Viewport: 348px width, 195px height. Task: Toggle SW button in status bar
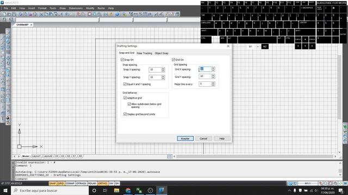coord(111,183)
